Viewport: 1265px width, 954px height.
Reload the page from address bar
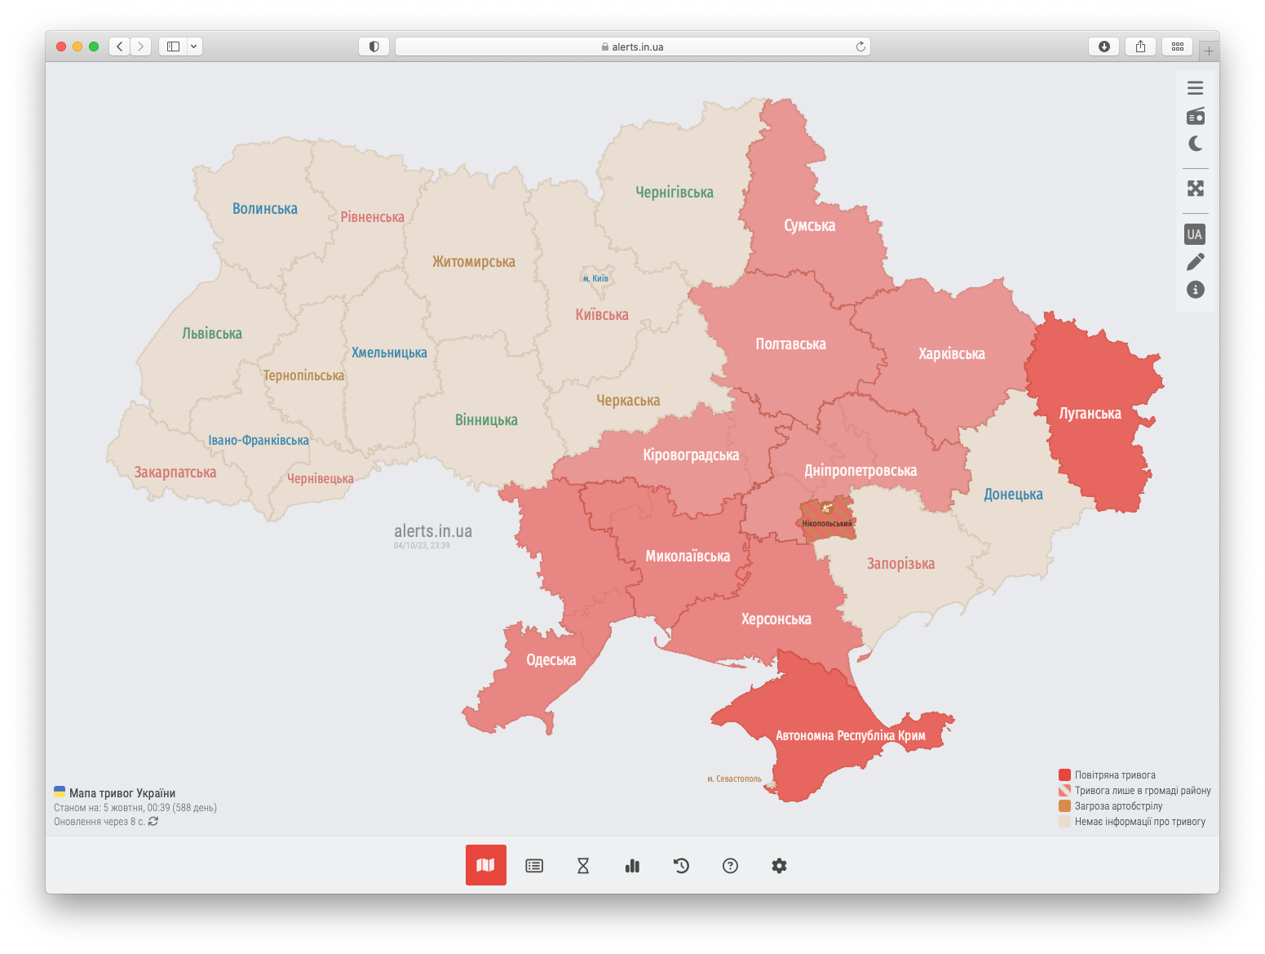pos(860,47)
